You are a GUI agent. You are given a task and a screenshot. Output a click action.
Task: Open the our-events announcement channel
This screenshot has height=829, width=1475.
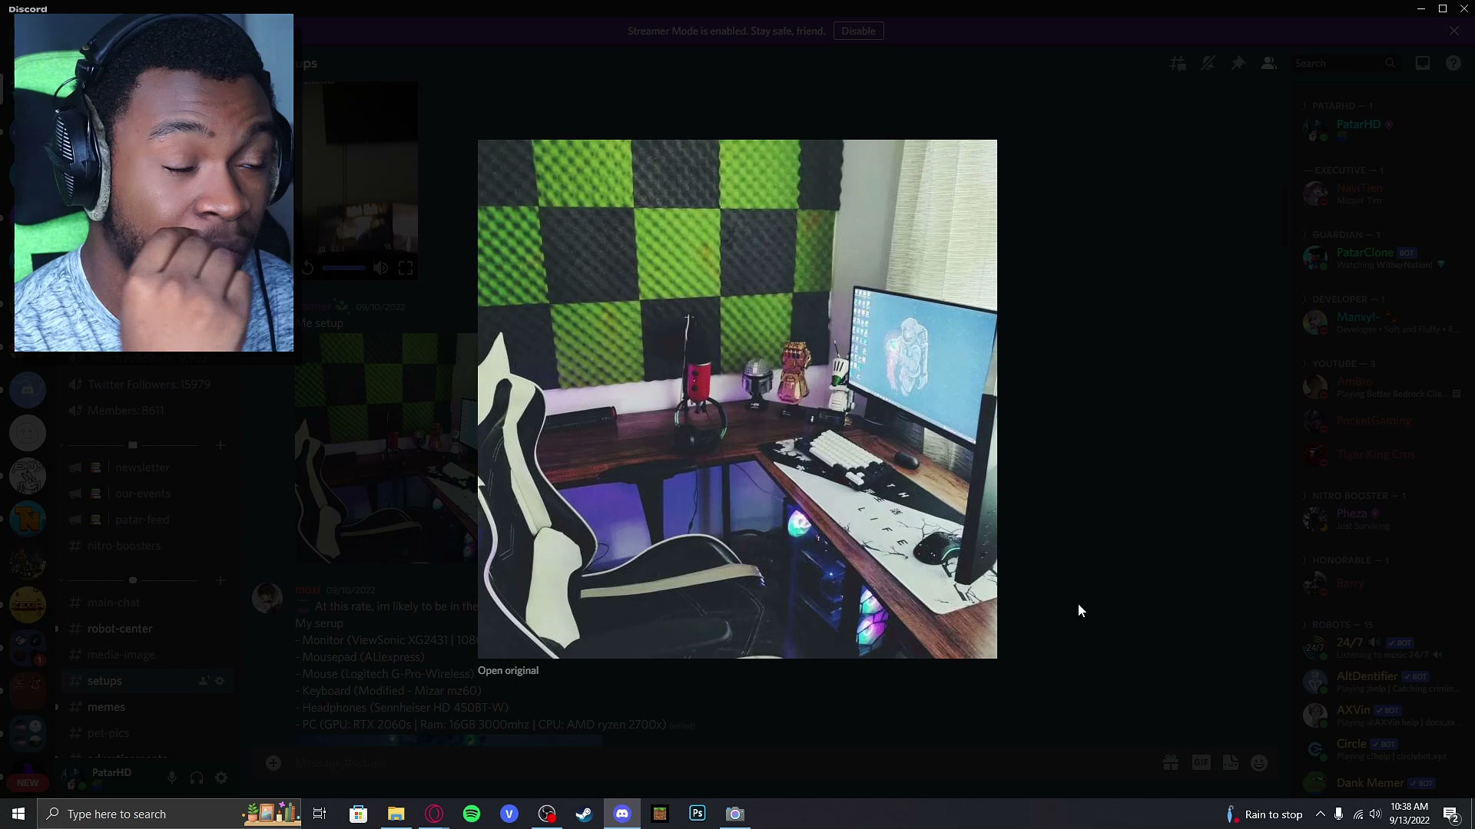(x=146, y=494)
